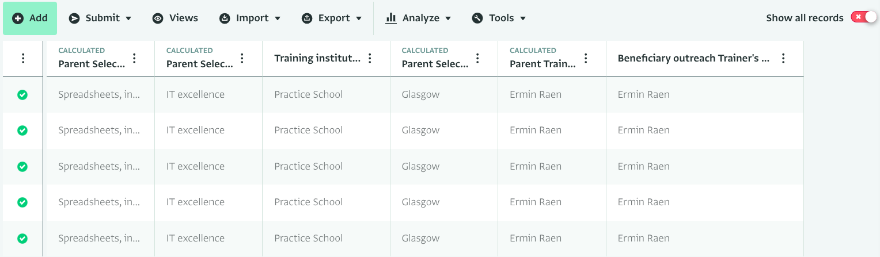Expand the Submit dropdown arrow
Viewport: 880px width, 257px height.
[x=128, y=18]
